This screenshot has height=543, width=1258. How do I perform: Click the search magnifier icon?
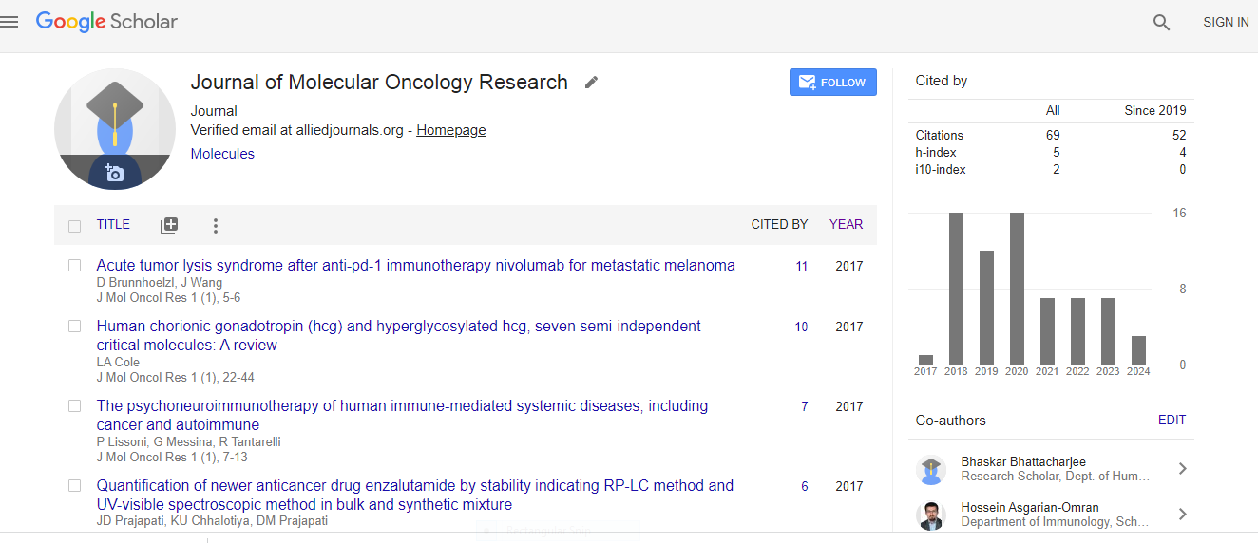[1161, 22]
